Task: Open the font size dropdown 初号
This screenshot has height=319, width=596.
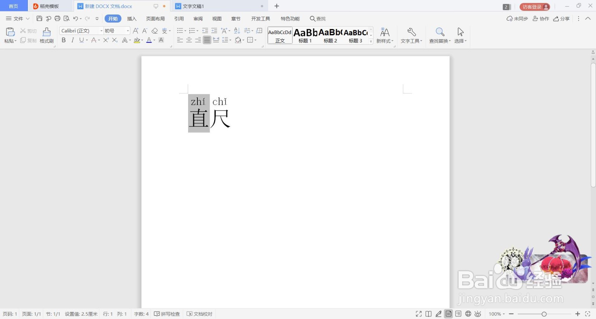Action: [128, 31]
